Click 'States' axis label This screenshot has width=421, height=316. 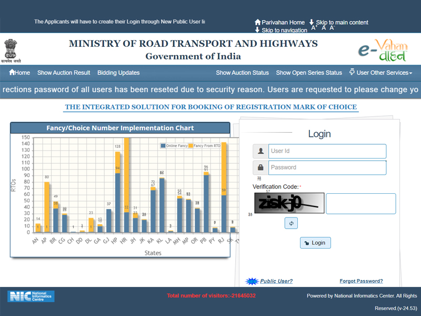(x=153, y=253)
